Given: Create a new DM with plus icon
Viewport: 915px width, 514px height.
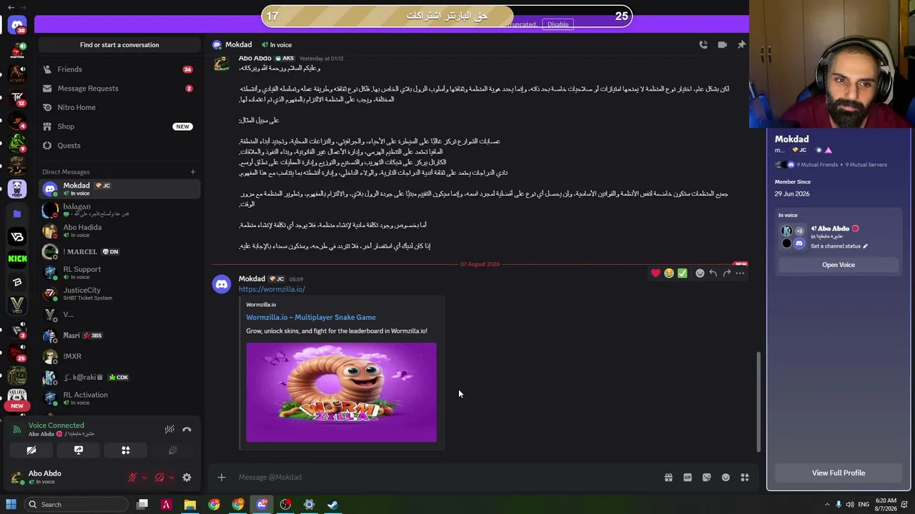Looking at the screenshot, I should pyautogui.click(x=192, y=171).
